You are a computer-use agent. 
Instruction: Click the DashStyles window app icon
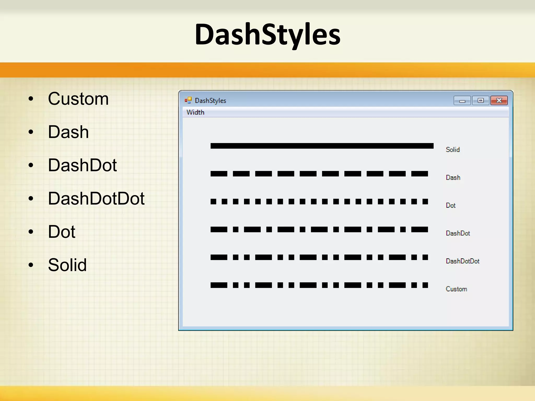pos(188,100)
